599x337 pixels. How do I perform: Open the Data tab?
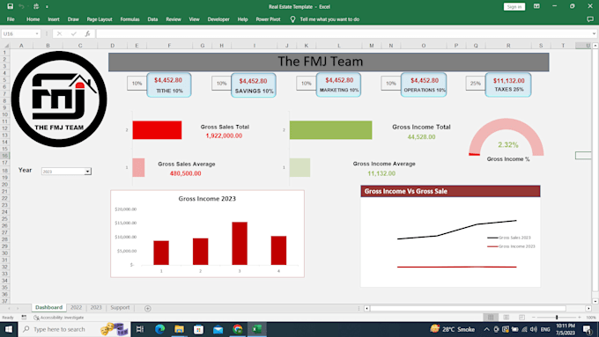point(152,19)
